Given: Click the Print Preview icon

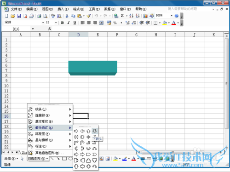Looking at the screenshot, I should pos(45,16).
